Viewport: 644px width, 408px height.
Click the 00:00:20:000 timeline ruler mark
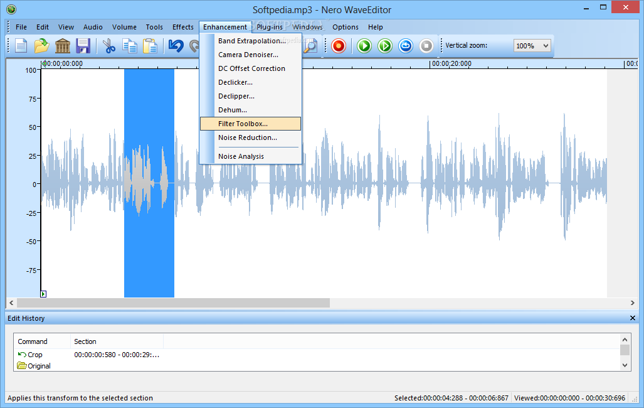pos(451,64)
